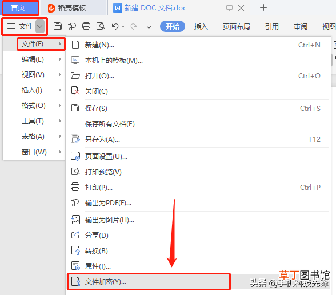Image resolution: width=336 pixels, height=295 pixels.
Task: Choose 保存(S) menu entry
Action: [x=198, y=108]
